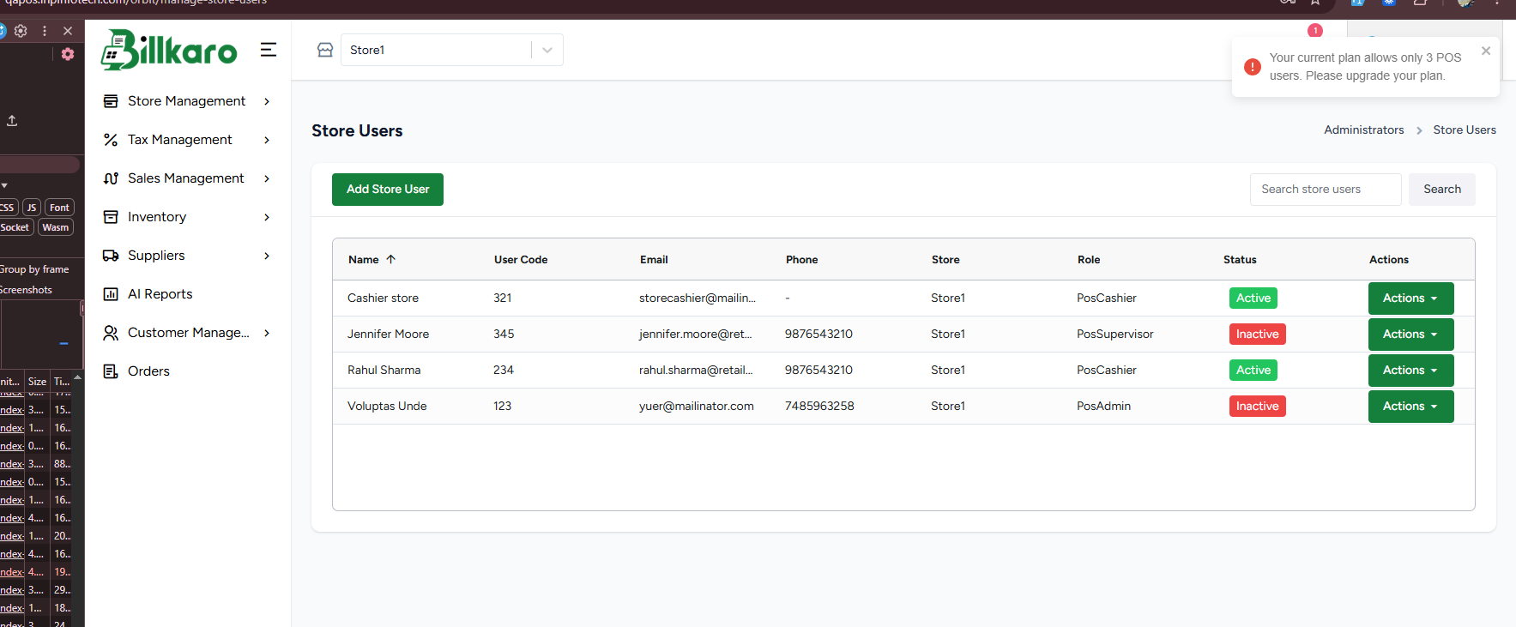The height and width of the screenshot is (627, 1516).
Task: Click the Add Store User button
Action: (388, 190)
